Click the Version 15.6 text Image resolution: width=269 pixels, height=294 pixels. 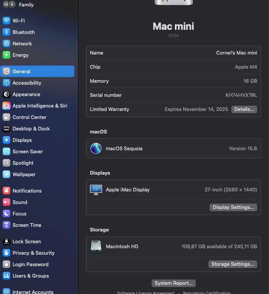coord(243,148)
